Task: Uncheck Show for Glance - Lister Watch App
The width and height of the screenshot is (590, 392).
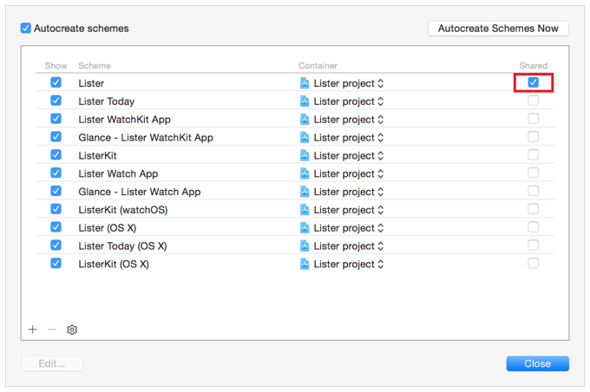Action: [x=56, y=191]
